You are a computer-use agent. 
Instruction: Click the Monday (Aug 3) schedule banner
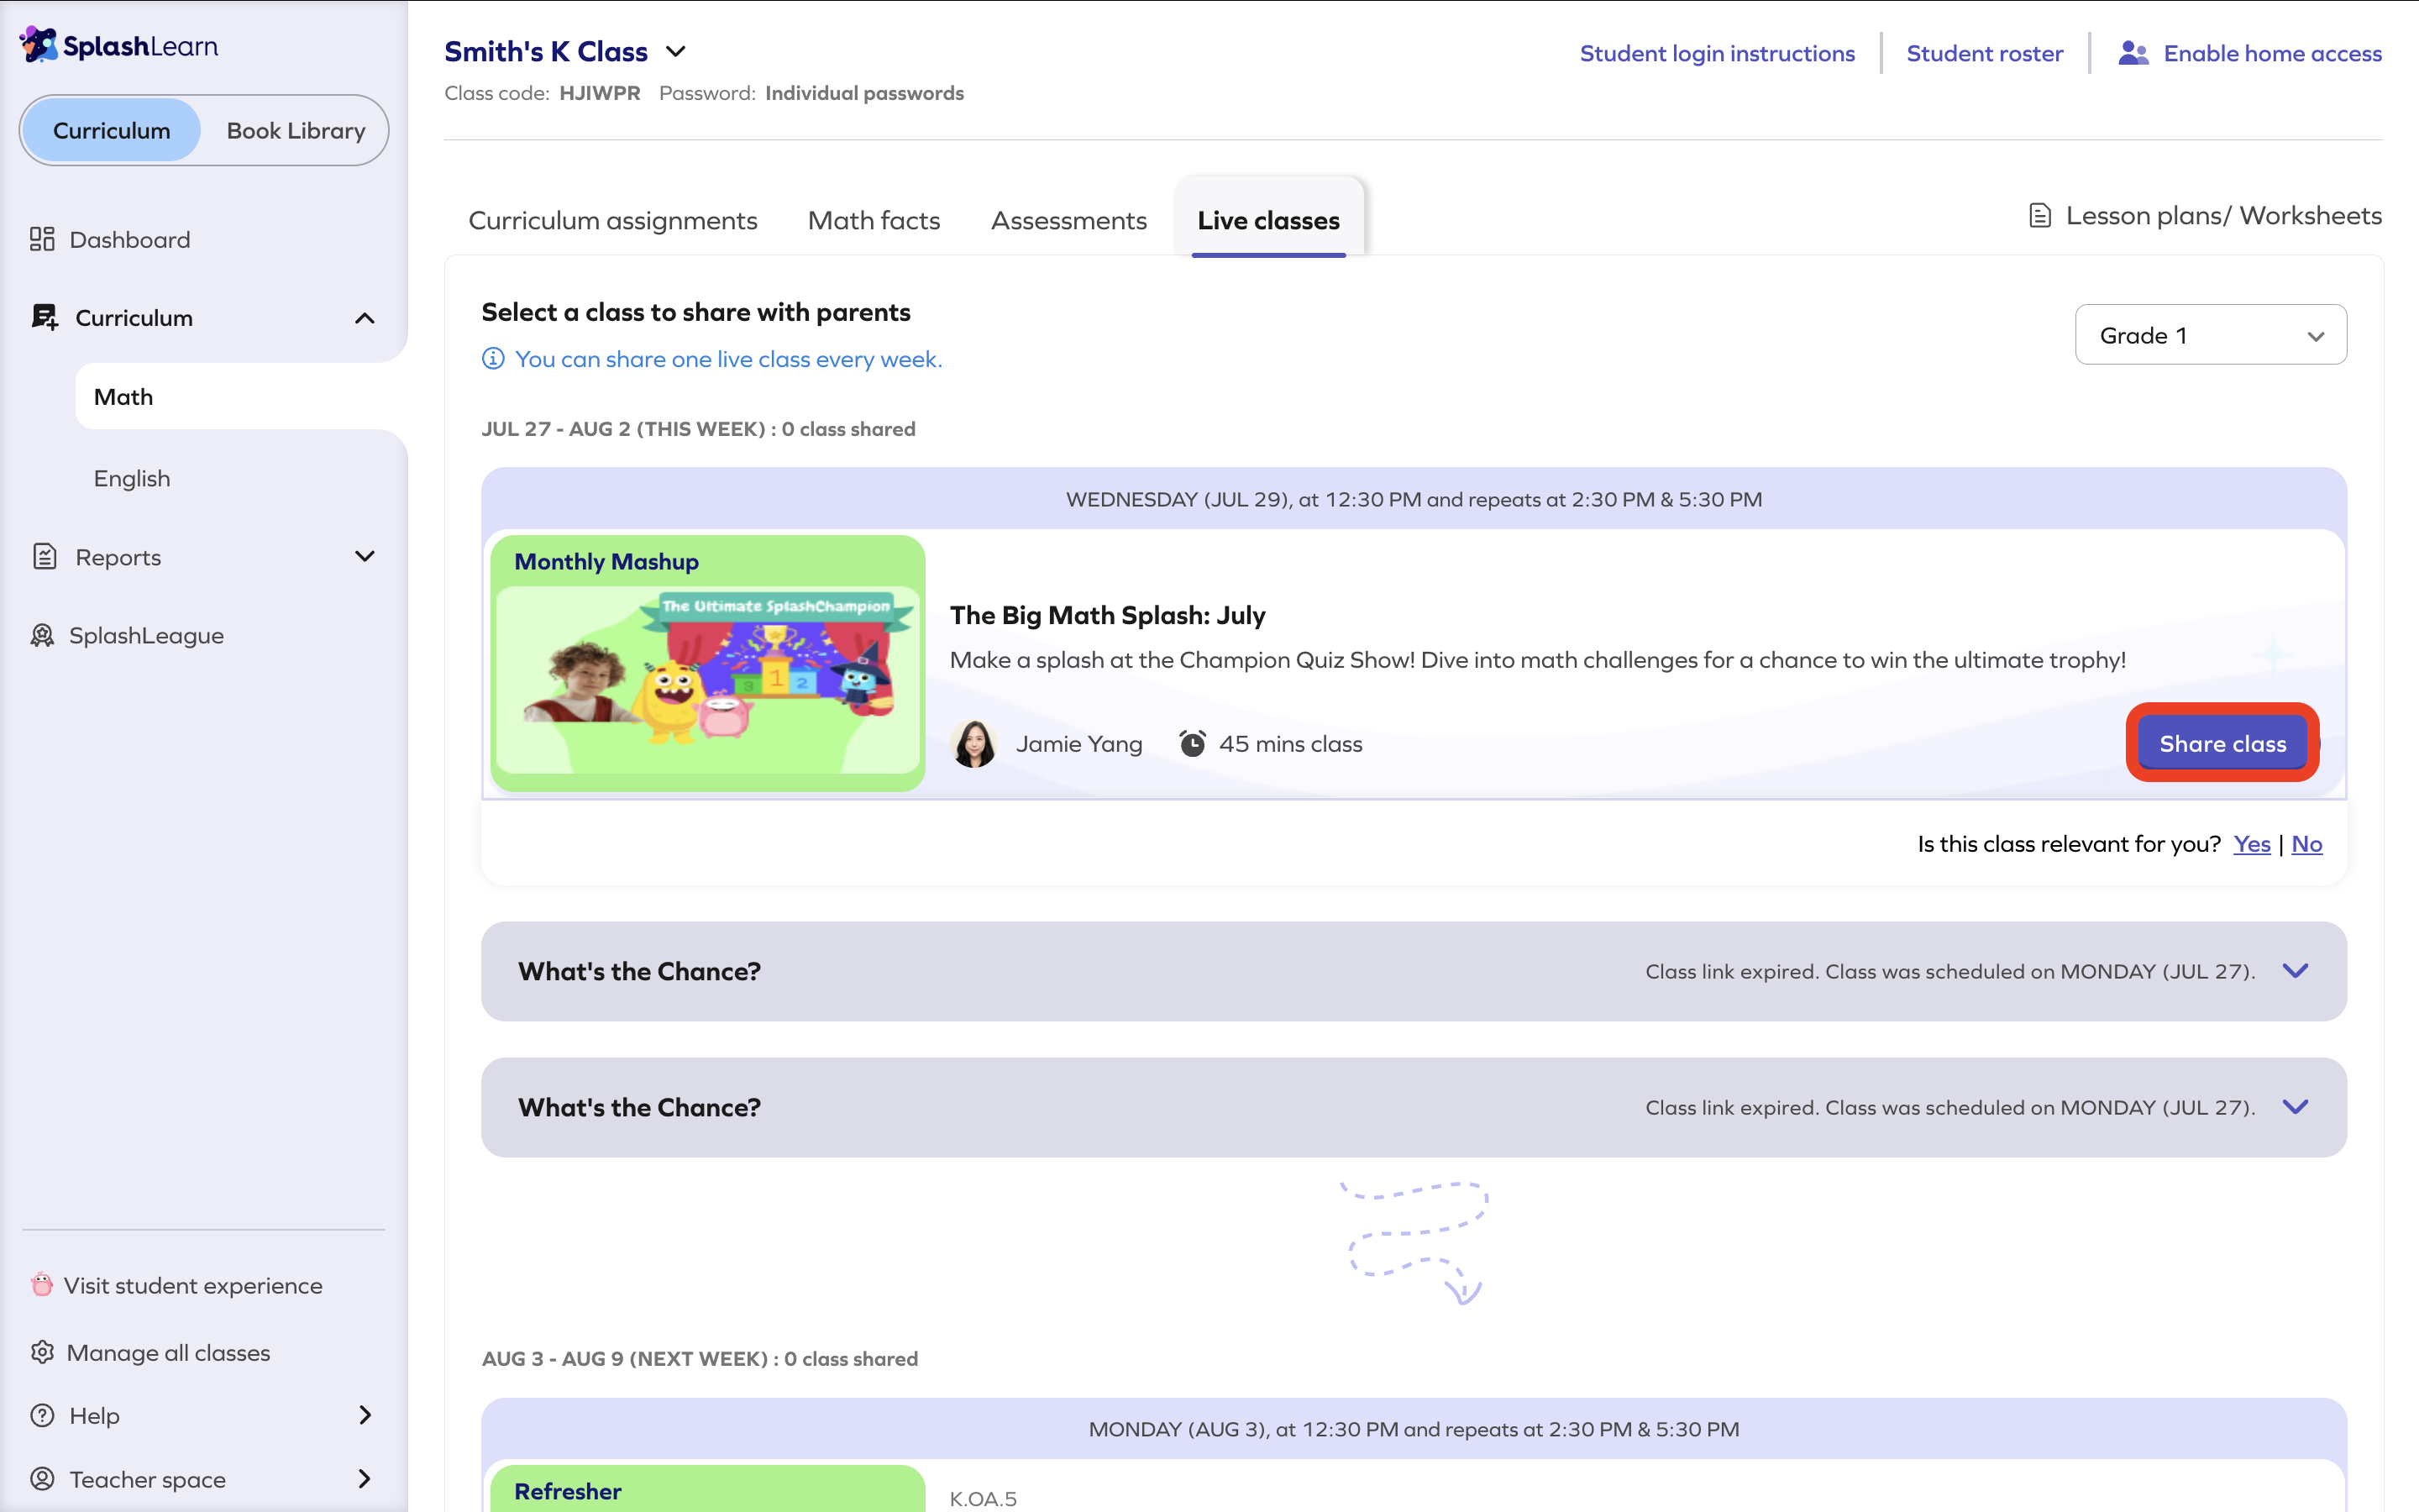(1414, 1429)
